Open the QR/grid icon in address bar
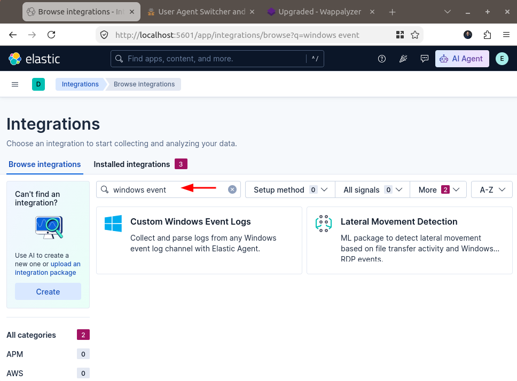Viewport: 517px width, 381px height. point(400,35)
